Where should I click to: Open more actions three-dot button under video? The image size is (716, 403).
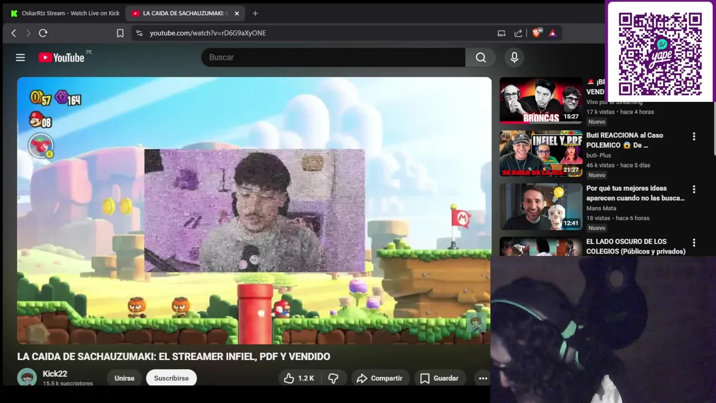point(483,378)
